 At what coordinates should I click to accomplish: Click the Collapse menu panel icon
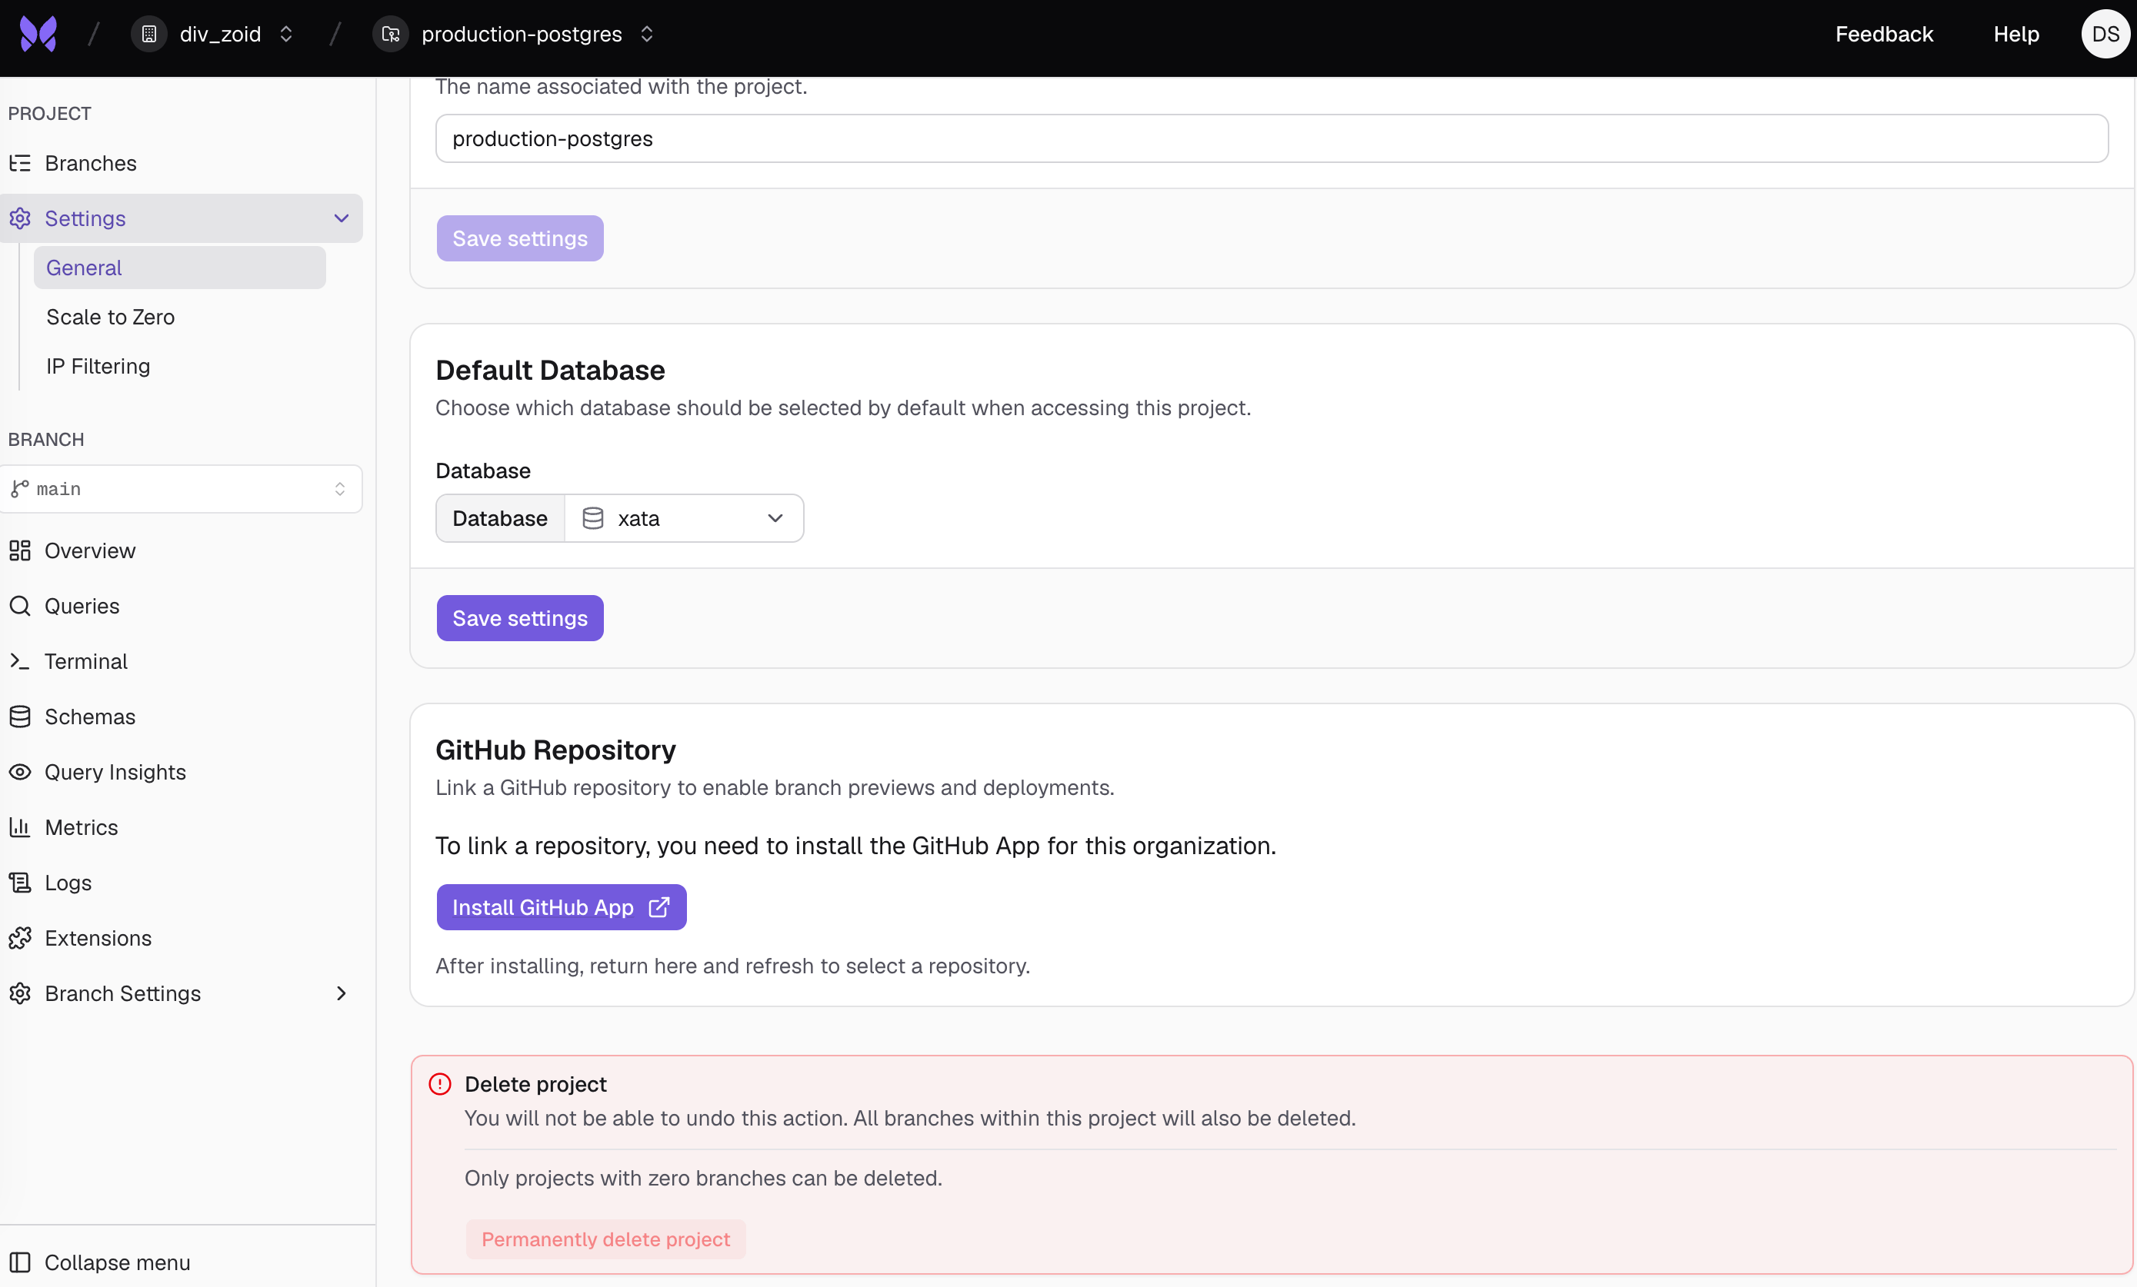pyautogui.click(x=20, y=1262)
